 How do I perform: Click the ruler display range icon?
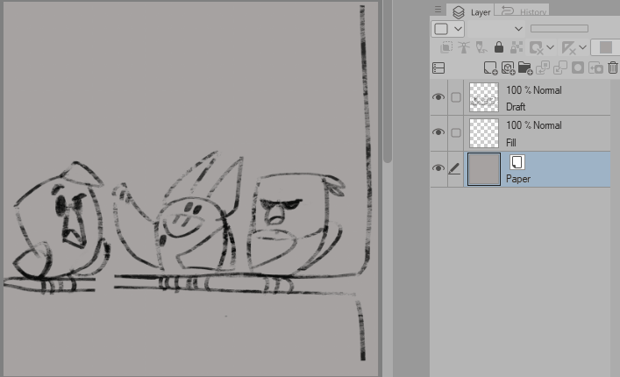click(568, 48)
